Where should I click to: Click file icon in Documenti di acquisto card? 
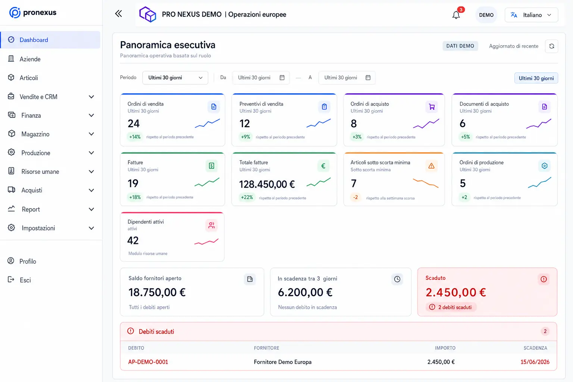click(544, 107)
